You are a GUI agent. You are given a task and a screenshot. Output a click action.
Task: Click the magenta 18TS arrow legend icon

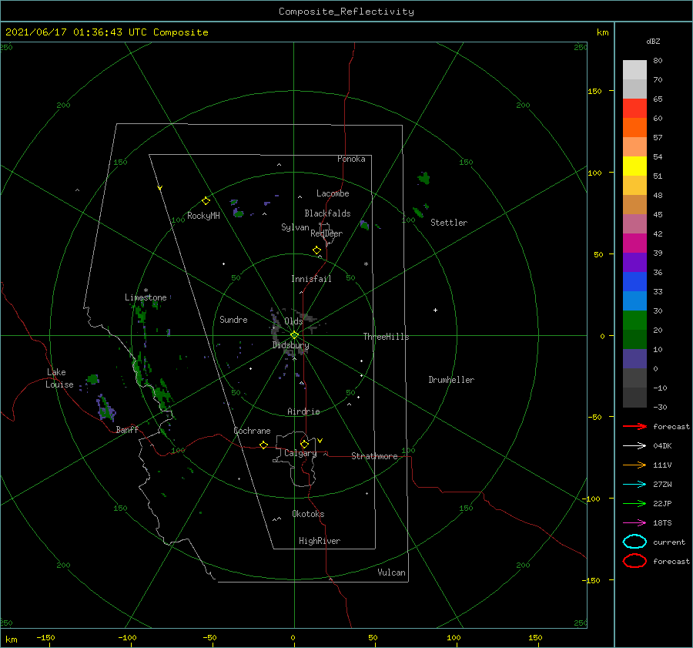tap(634, 523)
